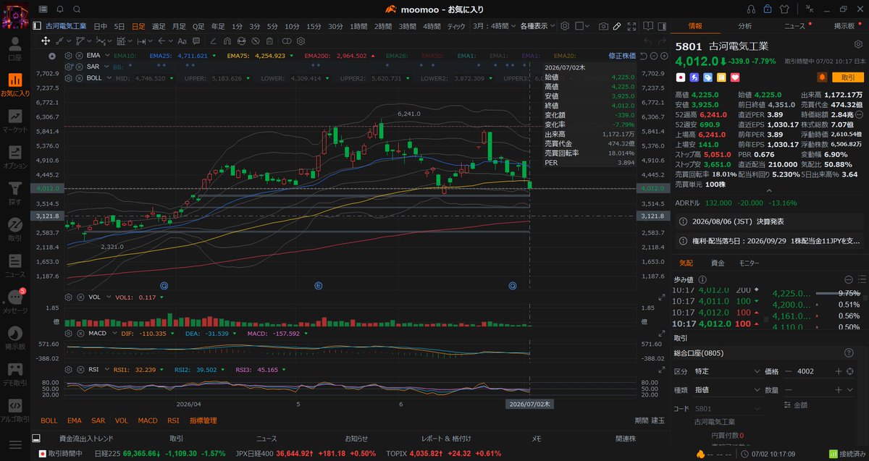
Task: Open the 各種表示 display dropdown
Action: point(537,26)
